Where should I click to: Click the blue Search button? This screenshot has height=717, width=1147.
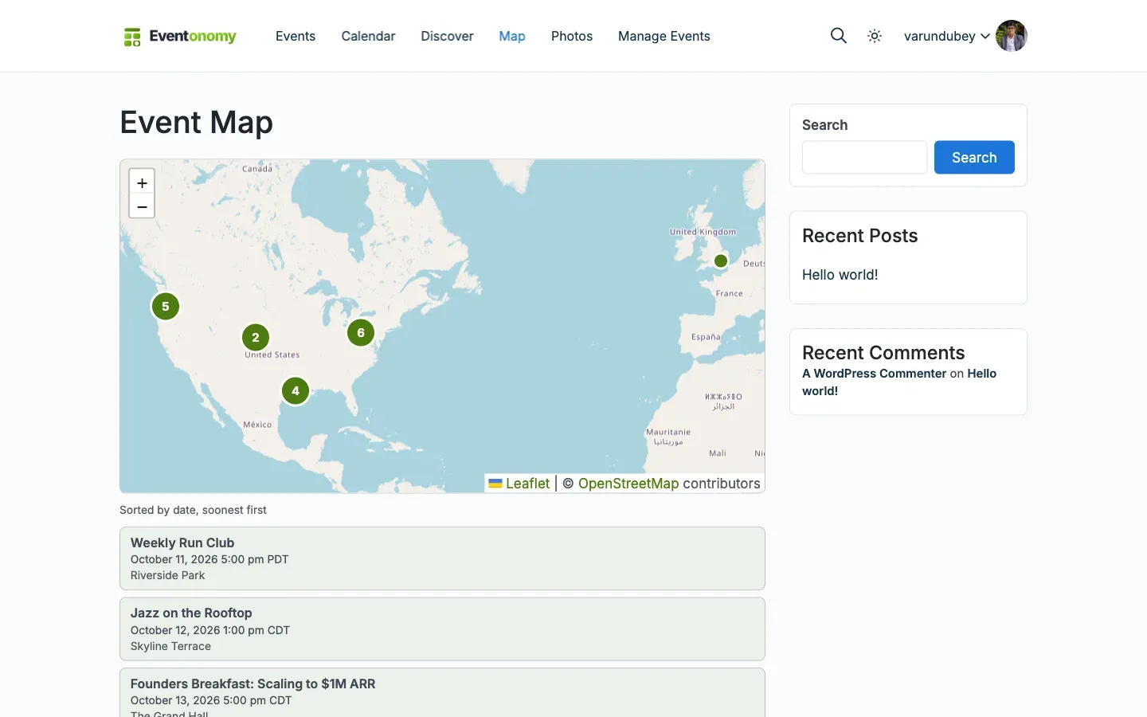(x=974, y=157)
